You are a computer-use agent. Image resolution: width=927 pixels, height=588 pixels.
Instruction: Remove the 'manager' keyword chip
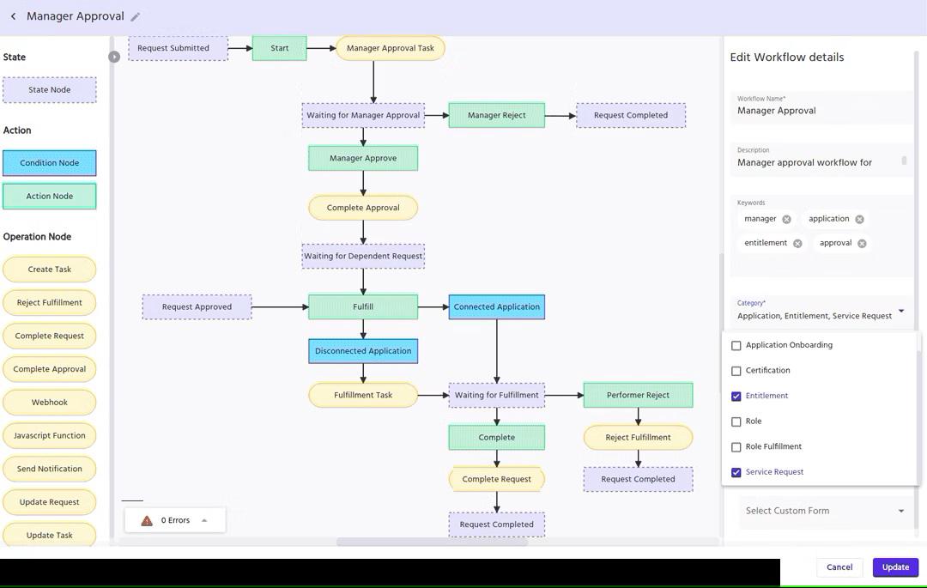tap(786, 220)
